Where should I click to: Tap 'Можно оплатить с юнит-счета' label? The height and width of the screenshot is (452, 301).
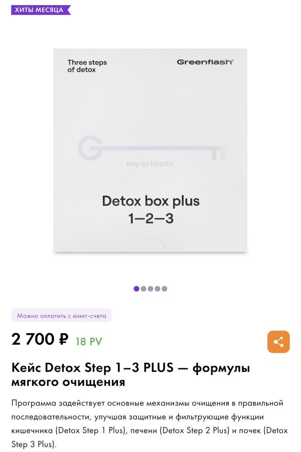pos(62,316)
